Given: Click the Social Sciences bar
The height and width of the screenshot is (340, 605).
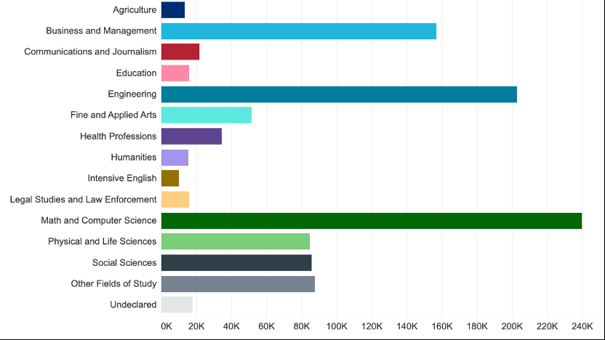Looking at the screenshot, I should click(x=236, y=263).
